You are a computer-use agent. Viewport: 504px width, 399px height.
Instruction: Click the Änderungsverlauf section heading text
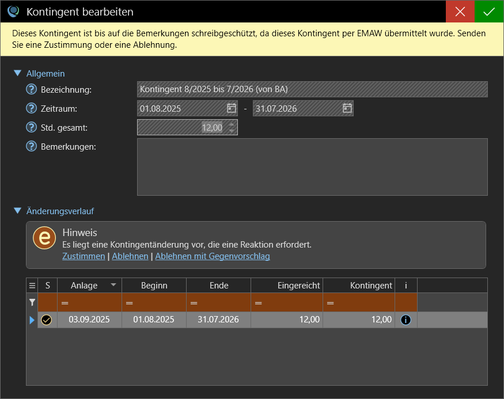click(x=60, y=211)
